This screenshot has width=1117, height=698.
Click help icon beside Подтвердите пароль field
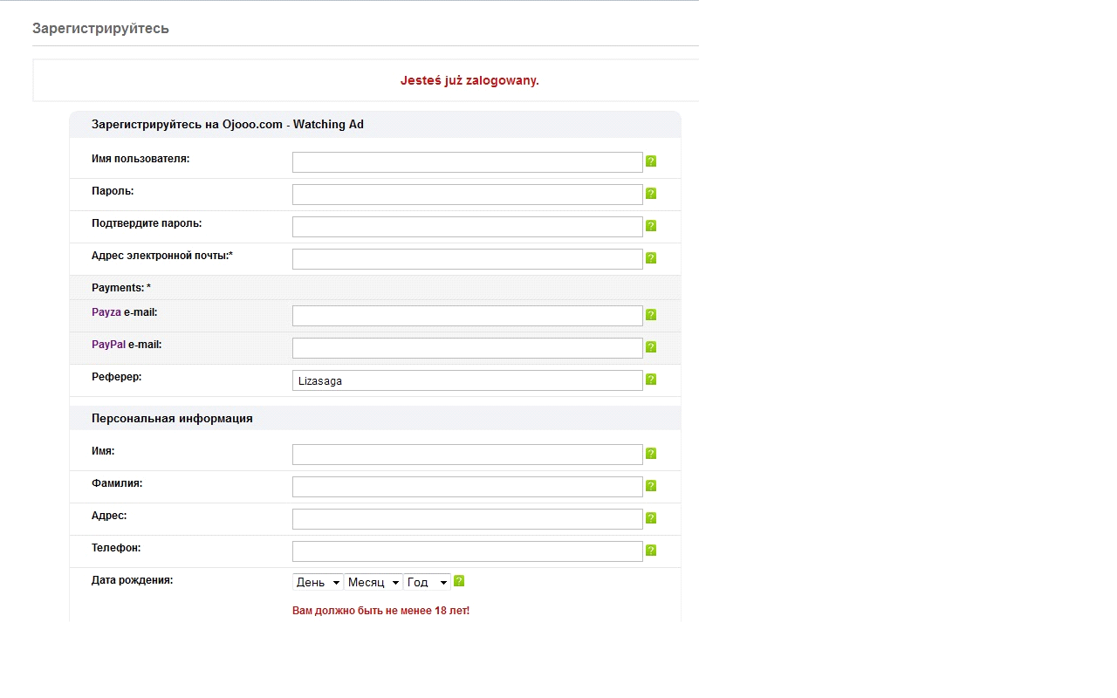651,226
